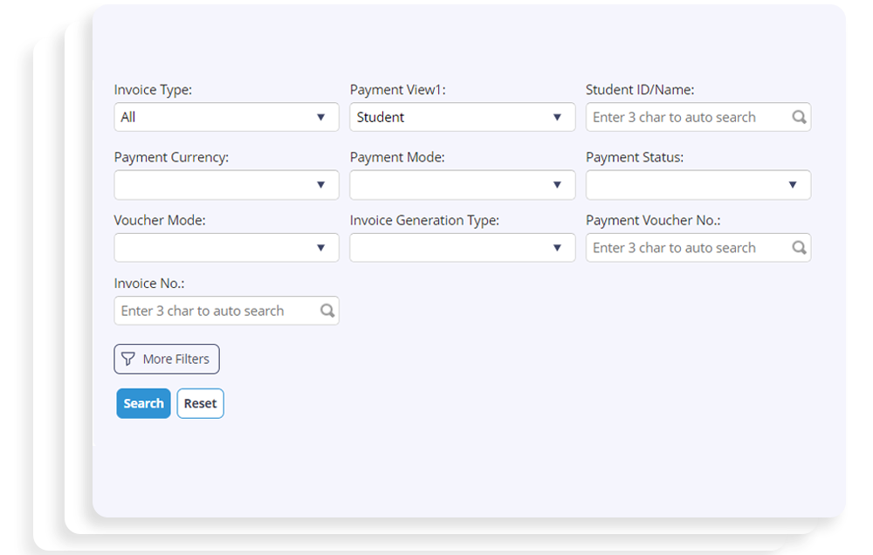The width and height of the screenshot is (873, 555).
Task: Open the Payment View1 dropdown set to Student
Action: coord(463,117)
